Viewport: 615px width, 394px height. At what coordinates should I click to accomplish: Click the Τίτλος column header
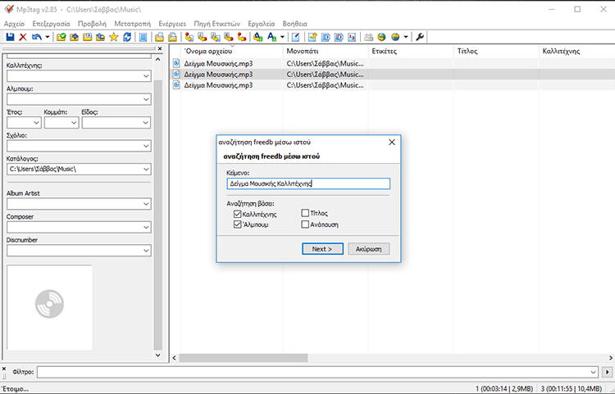coord(496,52)
